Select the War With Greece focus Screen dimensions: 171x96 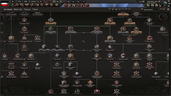[38, 39]
